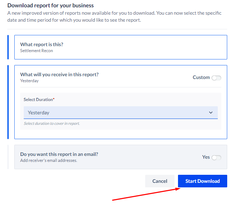Click the "Add receiver's email addresses" text
This screenshot has width=230, height=208.
tap(49, 160)
